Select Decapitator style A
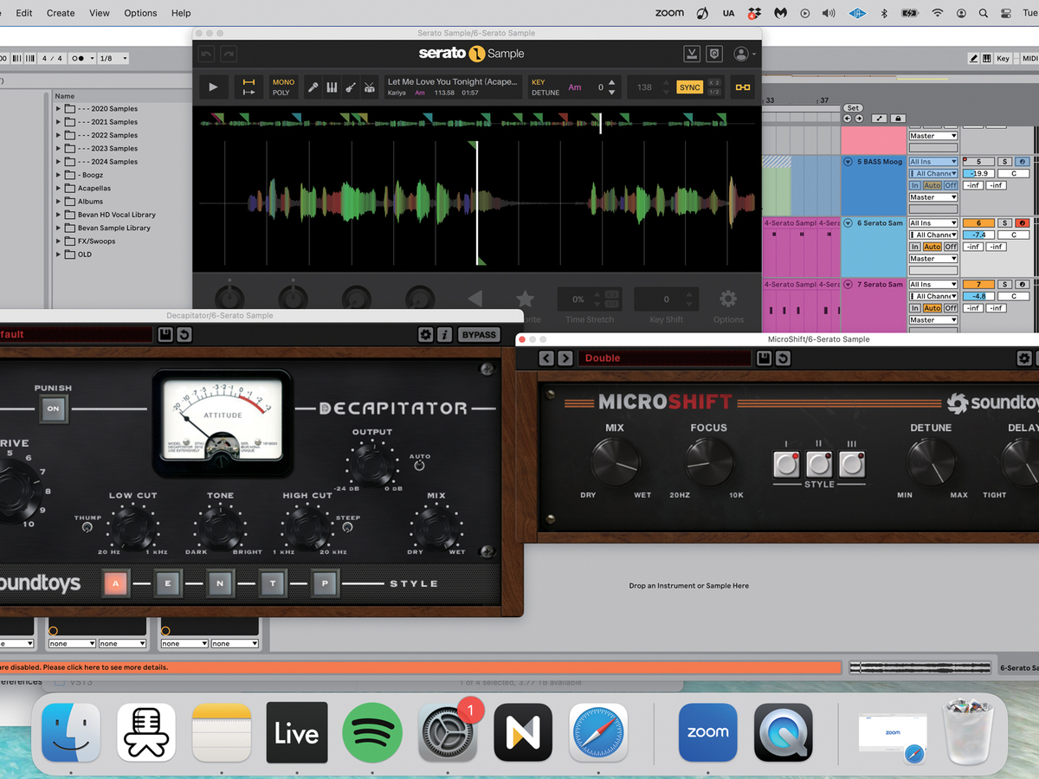This screenshot has width=1039, height=779. coord(115,583)
